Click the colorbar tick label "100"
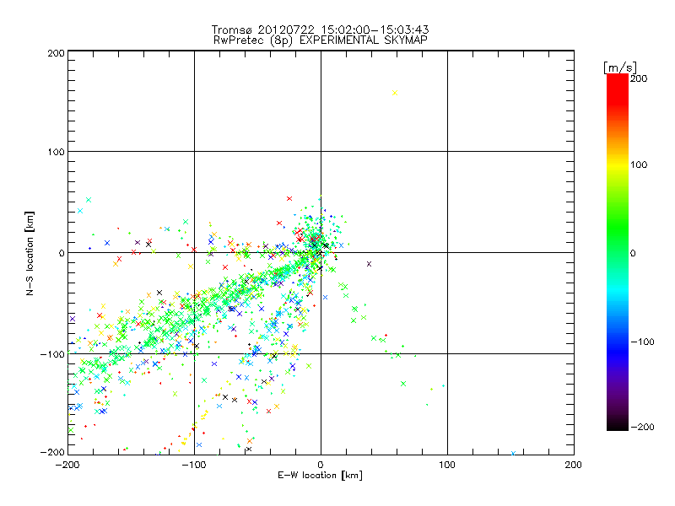 pos(639,164)
